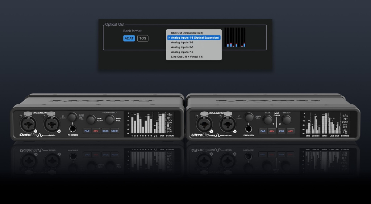Click the UltraLite mic input 1 combo jack

click(x=204, y=123)
